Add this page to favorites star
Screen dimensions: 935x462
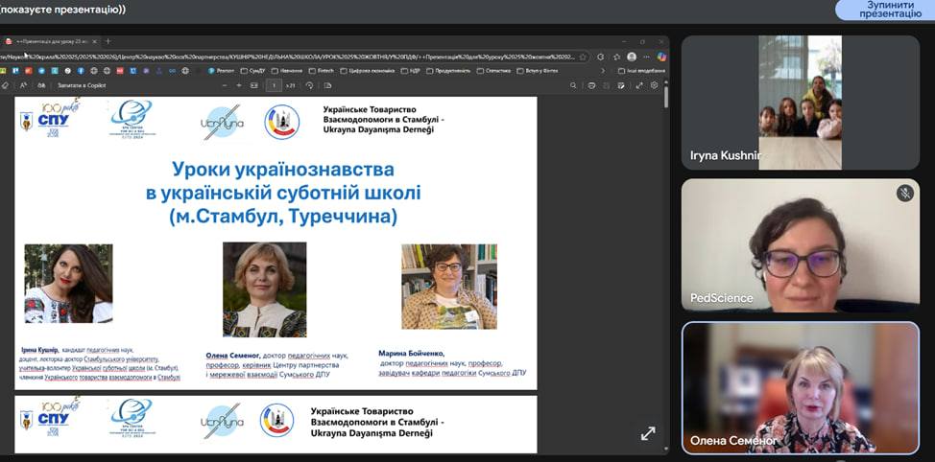click(582, 57)
